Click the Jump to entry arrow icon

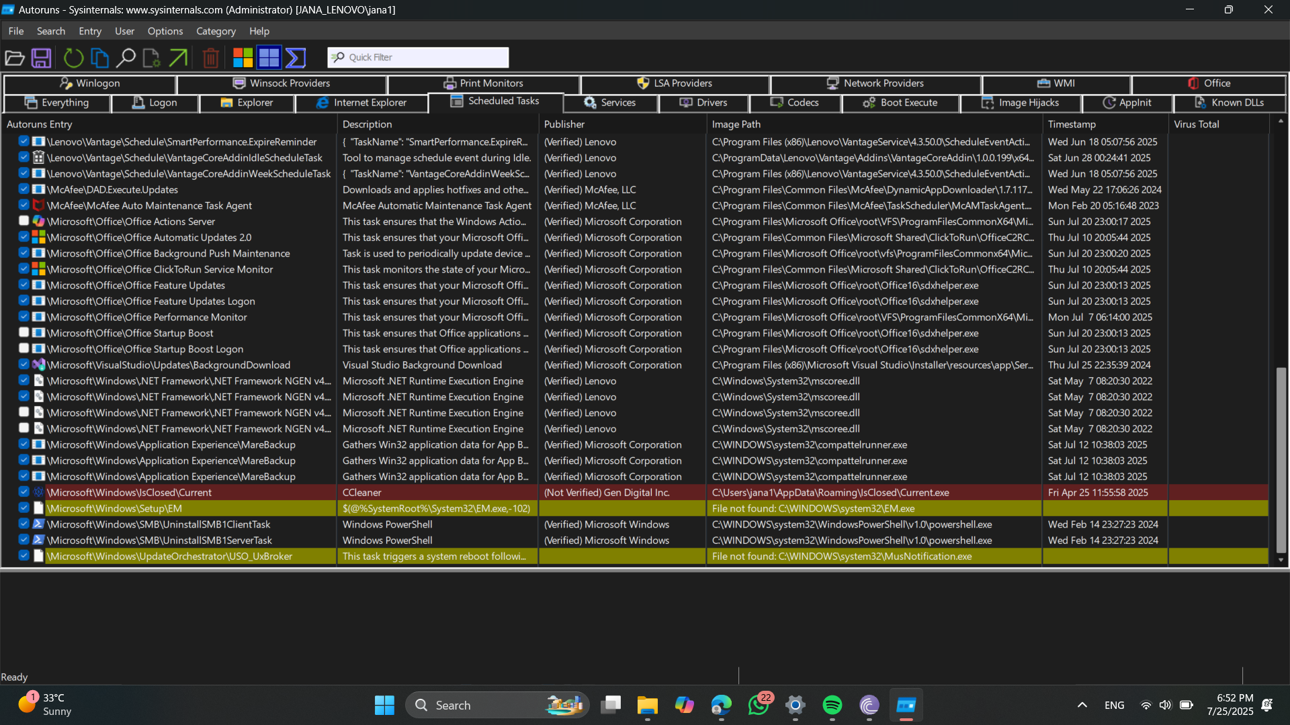tap(178, 58)
